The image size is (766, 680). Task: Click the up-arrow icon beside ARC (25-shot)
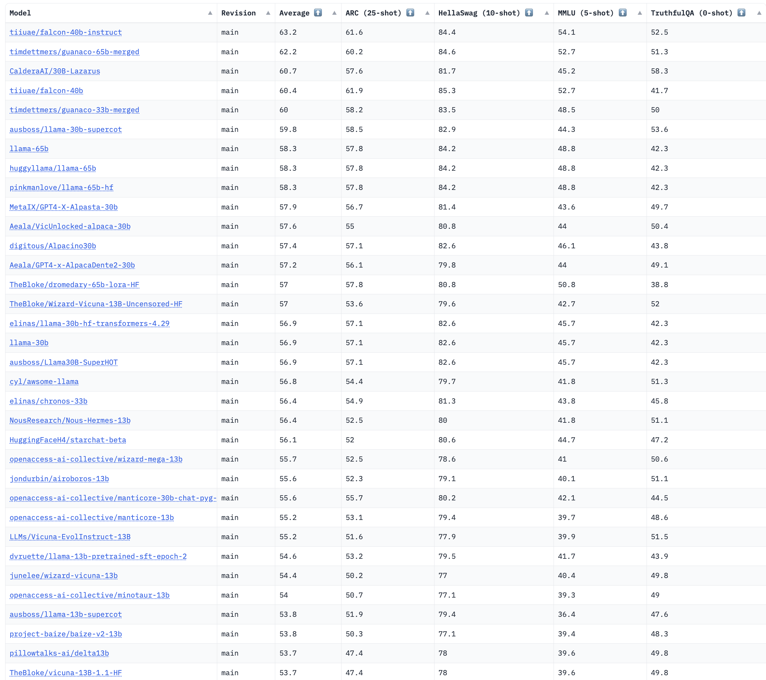[410, 13]
